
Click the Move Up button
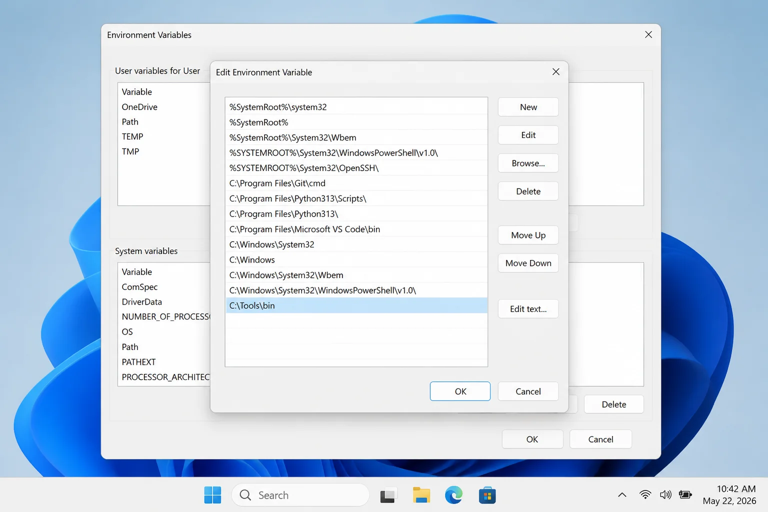[528, 235]
